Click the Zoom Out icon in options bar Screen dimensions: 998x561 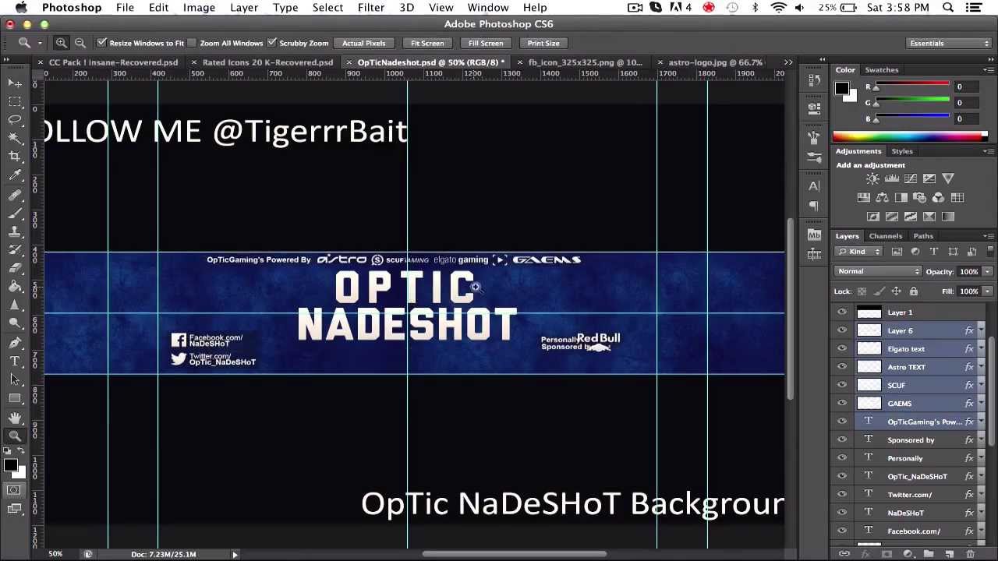coord(80,43)
